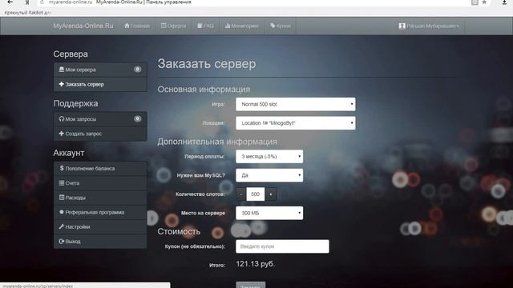
Task: Click the browser back arrow
Action: click(10, 2)
